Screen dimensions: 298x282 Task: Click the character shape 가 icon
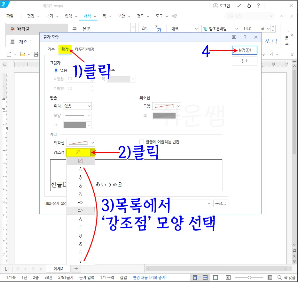[157, 28]
